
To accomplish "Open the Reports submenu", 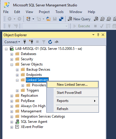I will pos(72,101).
